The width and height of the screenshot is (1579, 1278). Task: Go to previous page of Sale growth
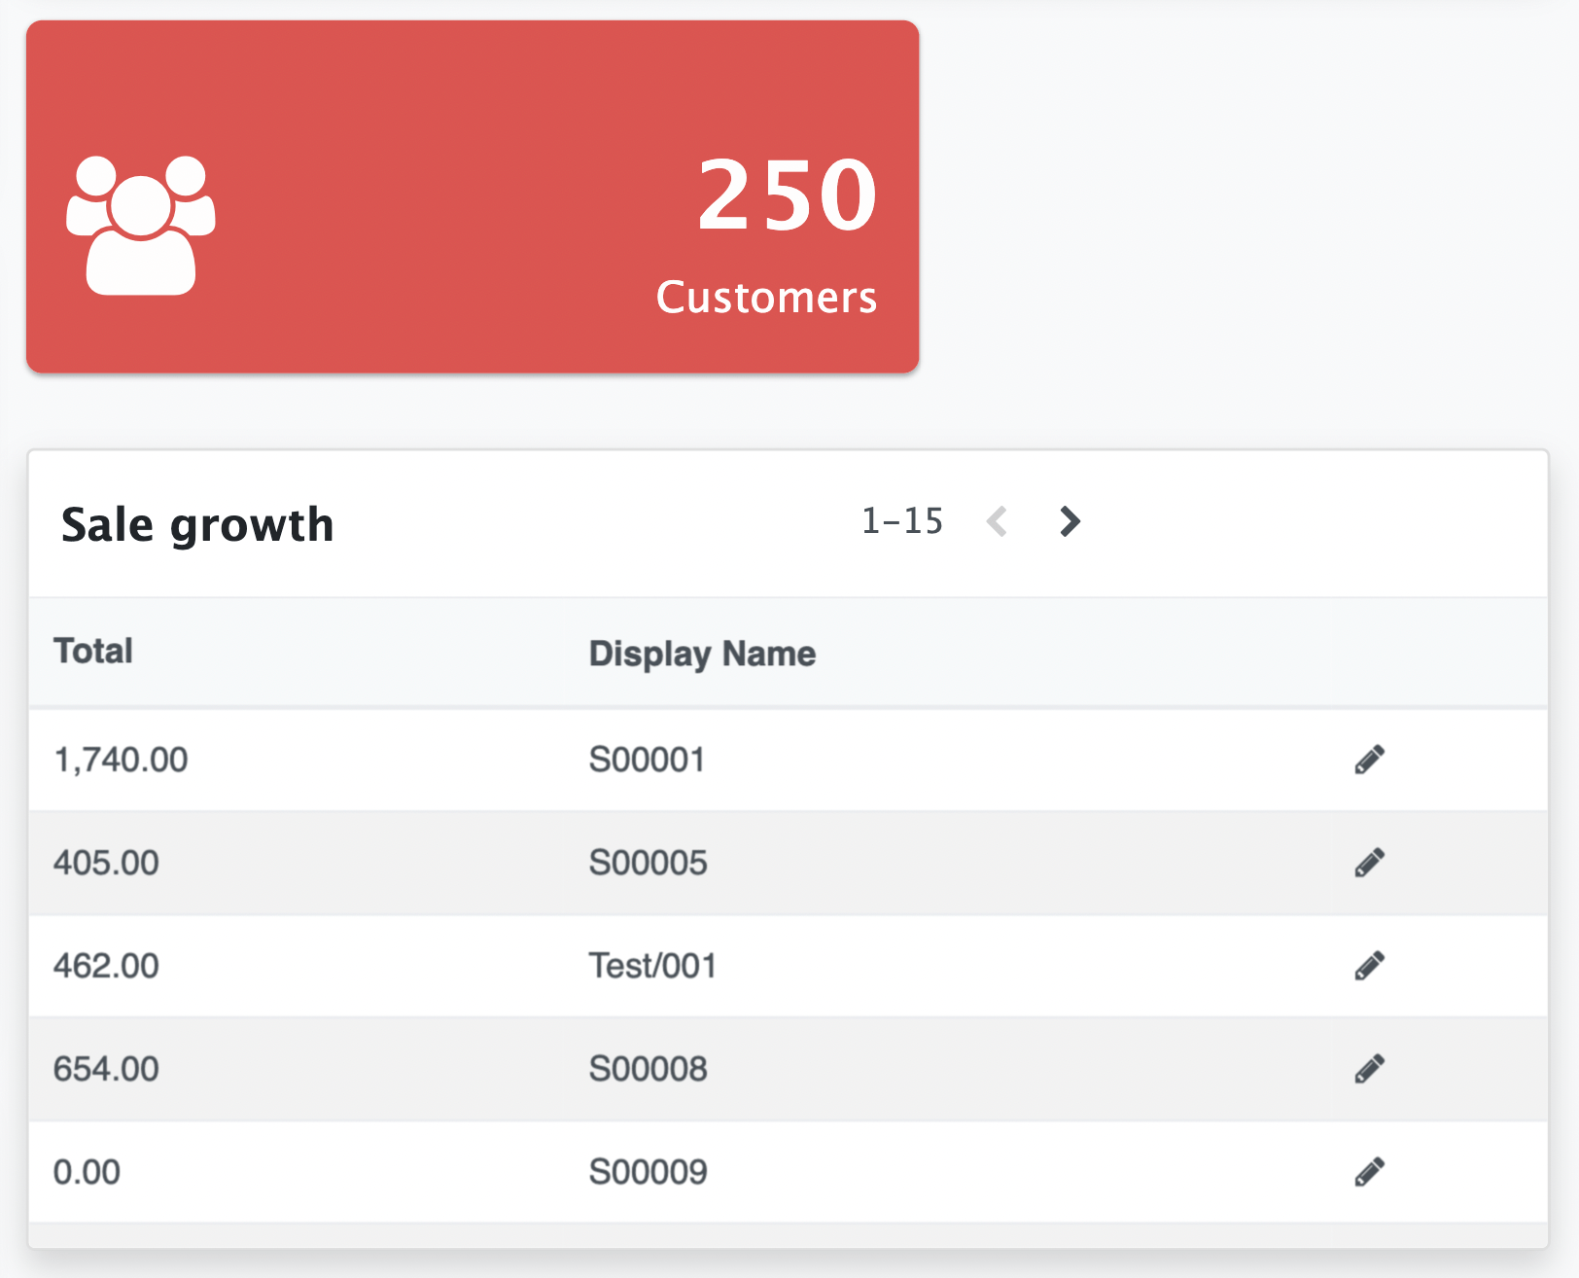pyautogui.click(x=997, y=522)
